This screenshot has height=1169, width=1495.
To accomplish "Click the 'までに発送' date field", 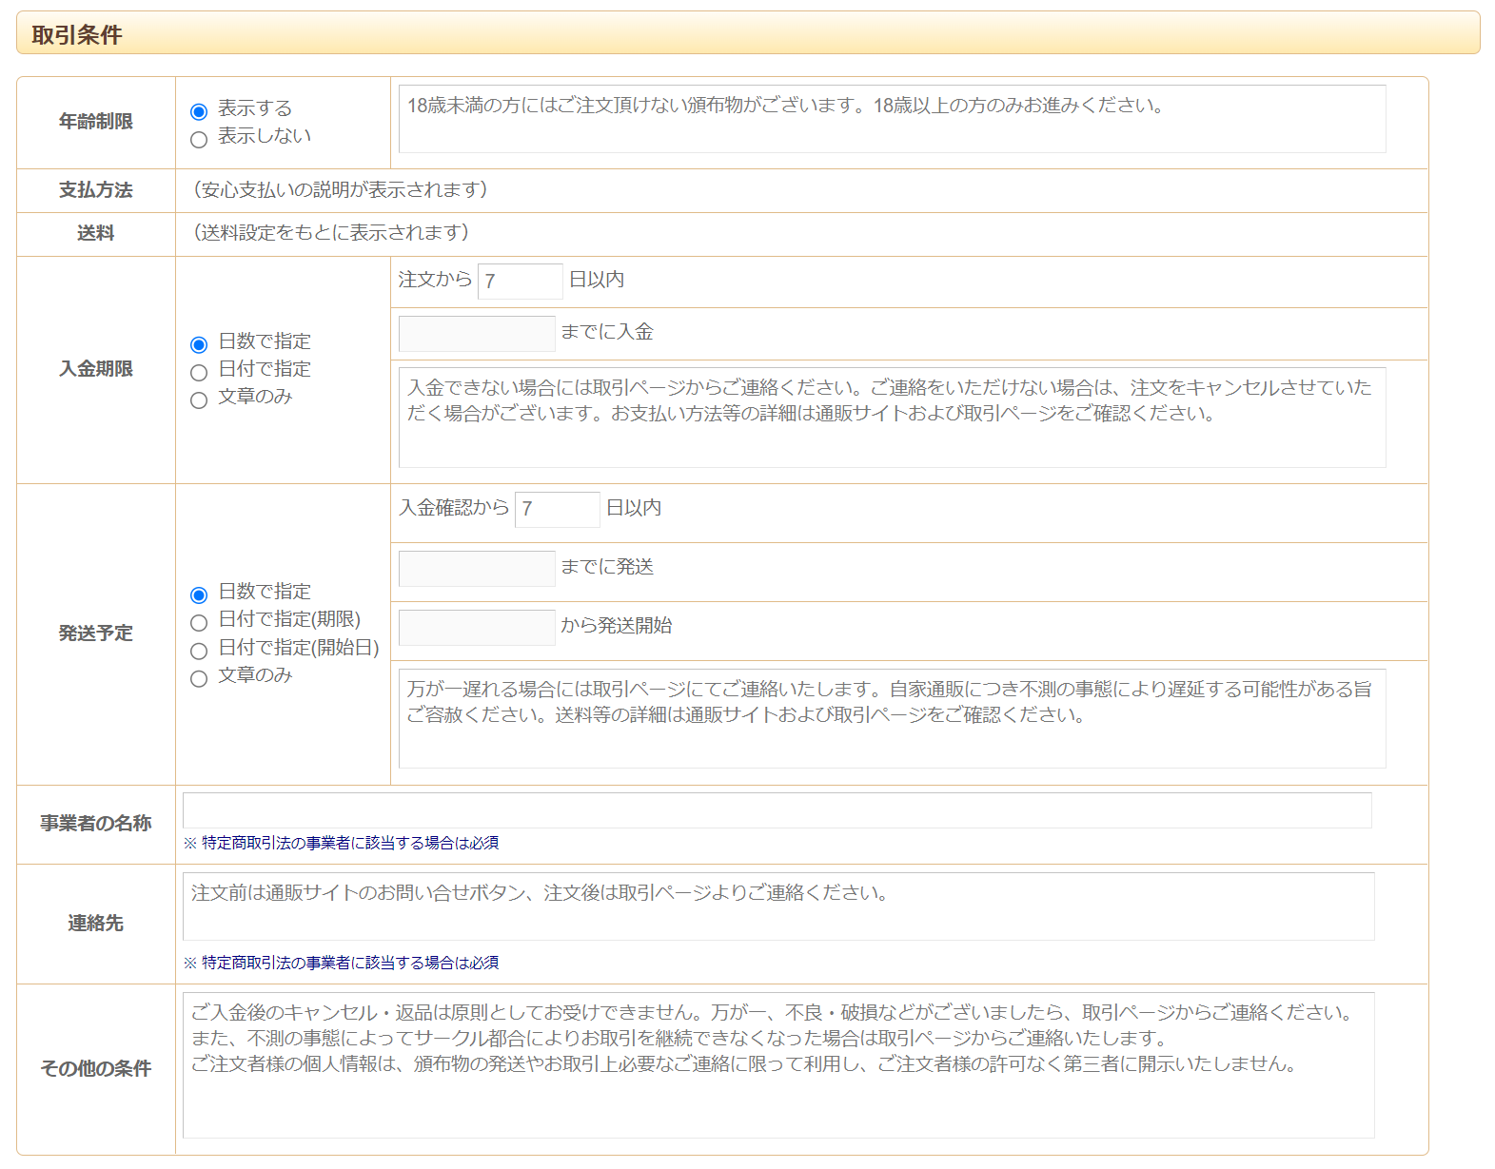I will tap(477, 569).
